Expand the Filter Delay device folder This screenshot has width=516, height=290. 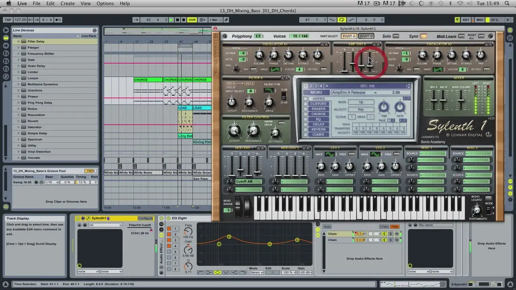pos(19,41)
